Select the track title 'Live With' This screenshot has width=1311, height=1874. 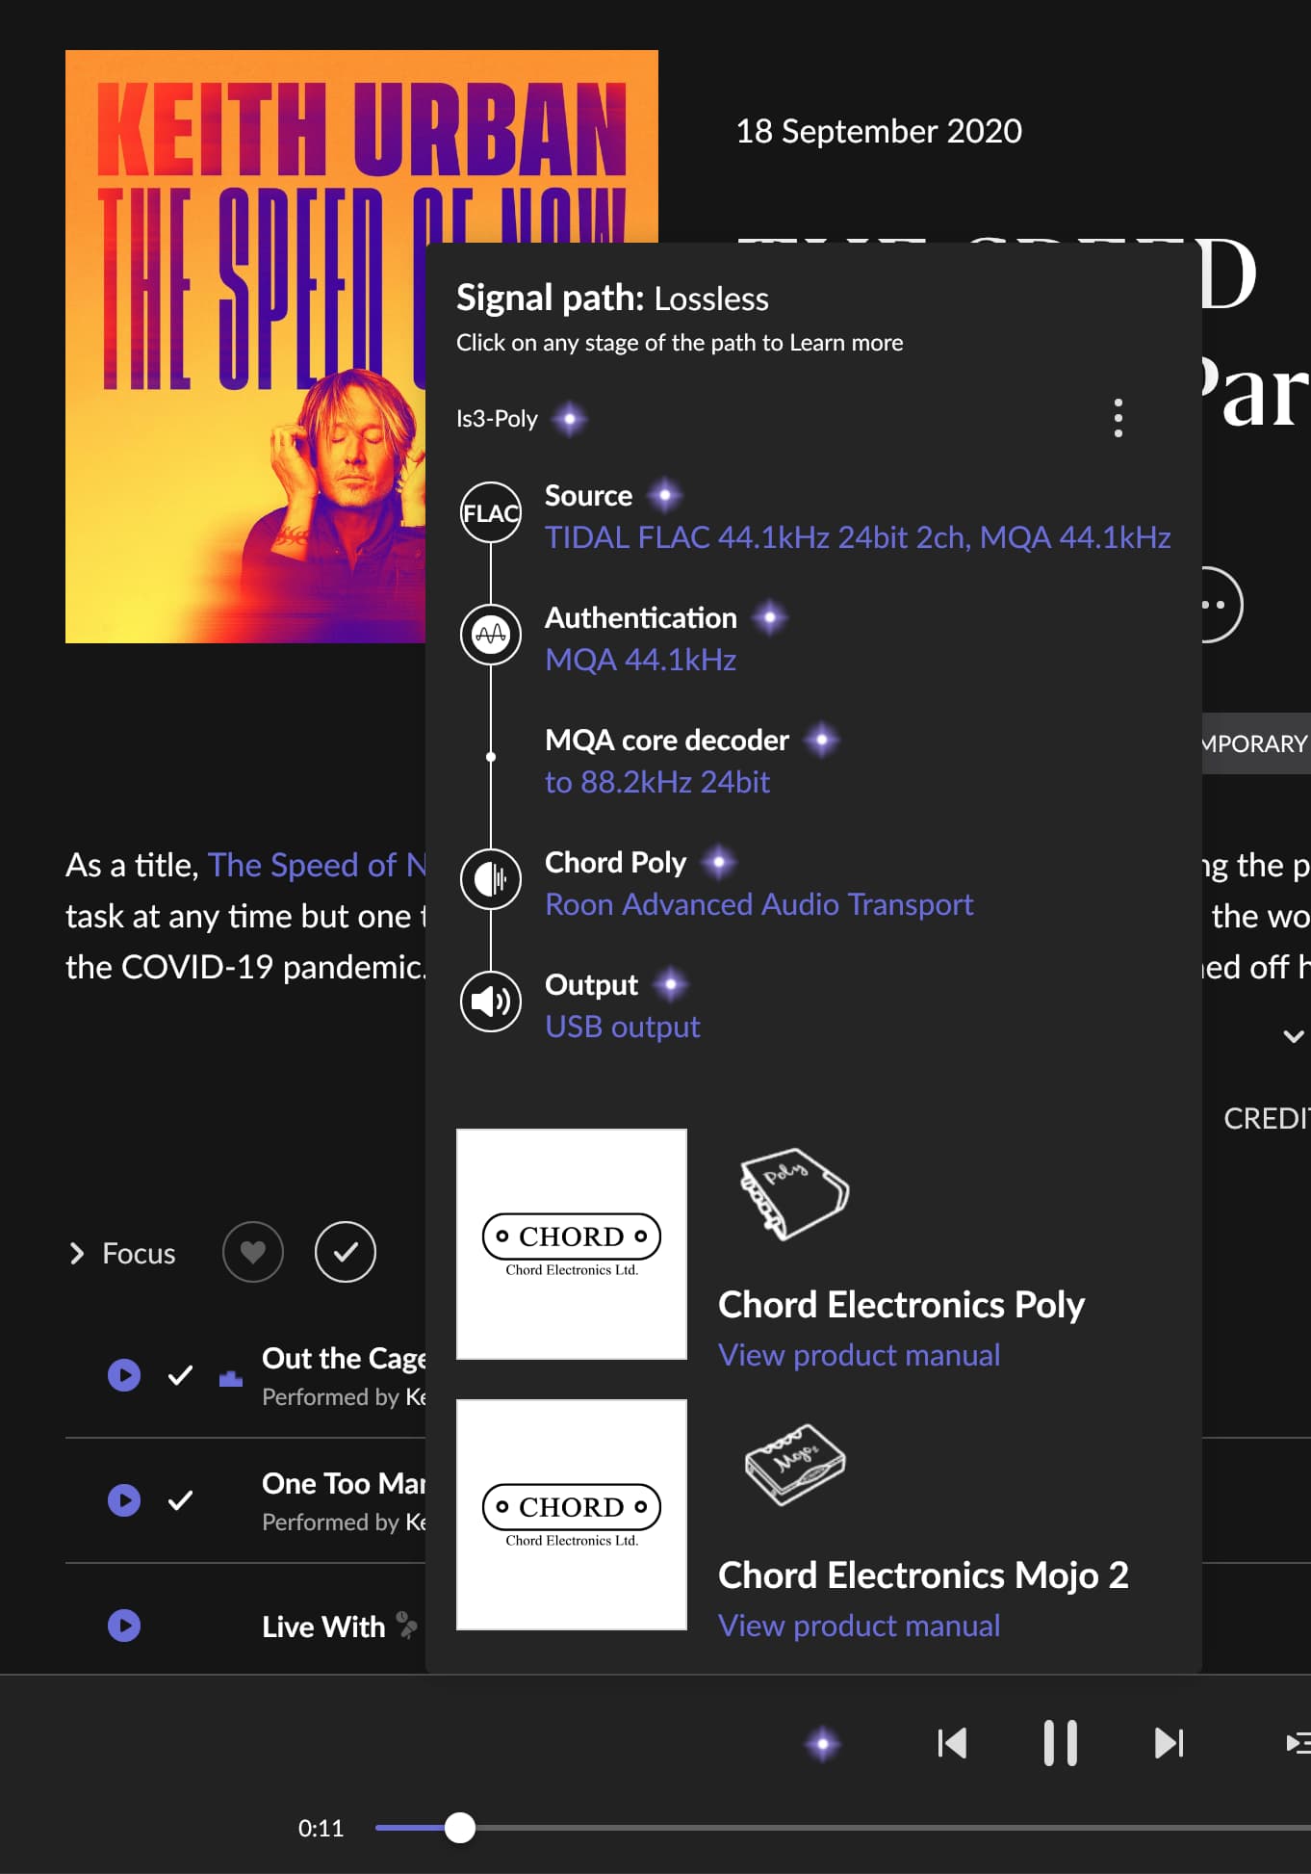click(323, 1627)
